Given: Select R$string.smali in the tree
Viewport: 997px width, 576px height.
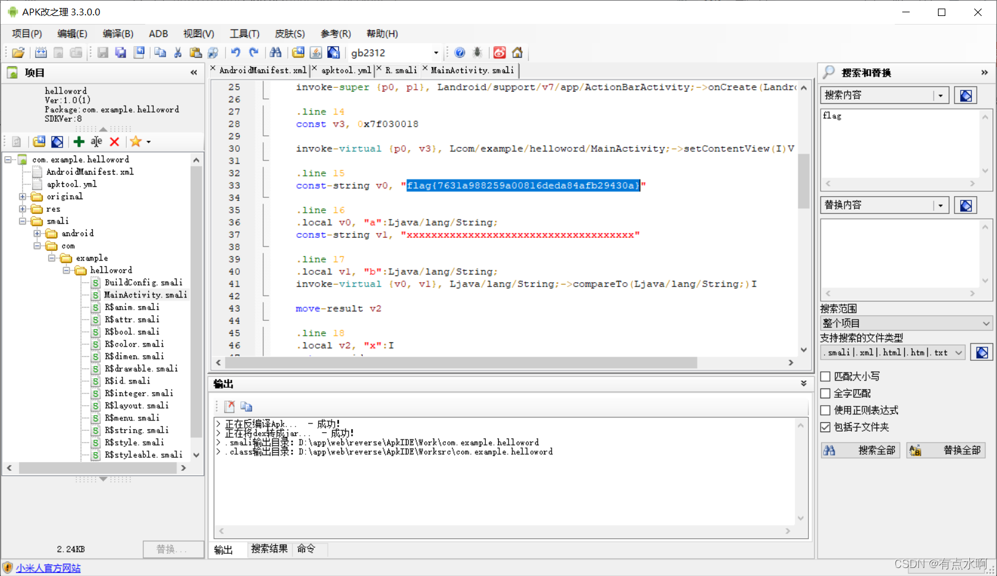Looking at the screenshot, I should pyautogui.click(x=137, y=430).
